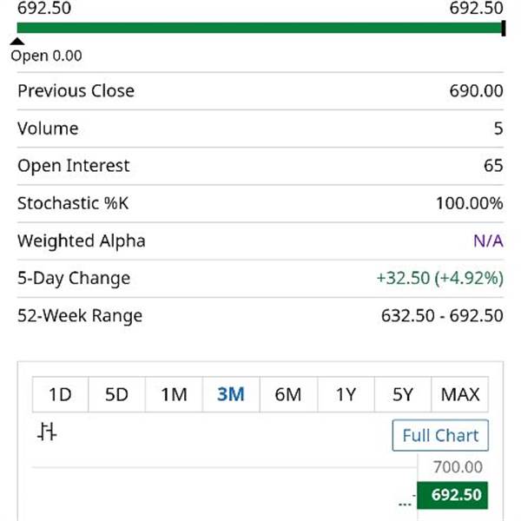Click the Previous Close value 690.00
The image size is (521, 521).
click(x=476, y=90)
